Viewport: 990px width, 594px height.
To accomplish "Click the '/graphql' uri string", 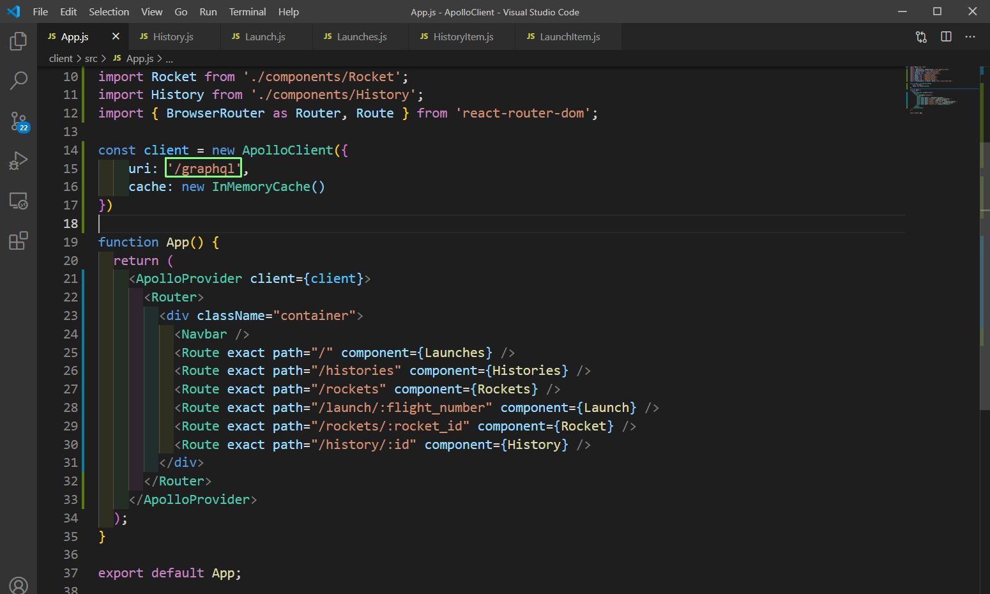I will coord(204,169).
